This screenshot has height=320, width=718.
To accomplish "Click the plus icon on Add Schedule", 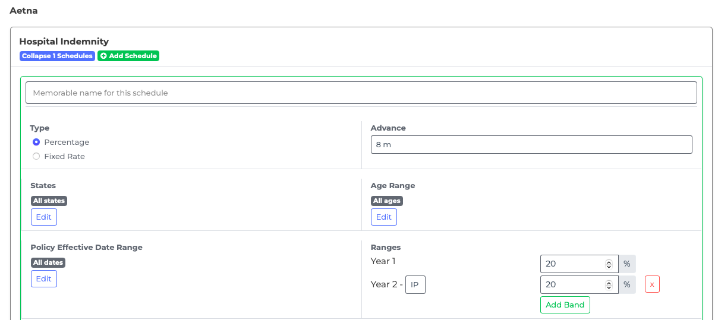I will tap(103, 56).
